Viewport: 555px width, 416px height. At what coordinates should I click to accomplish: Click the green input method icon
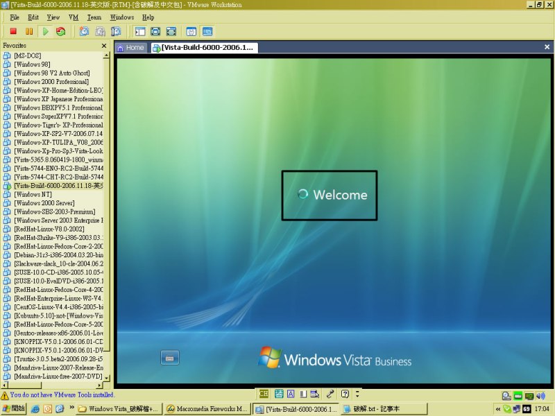click(x=279, y=394)
